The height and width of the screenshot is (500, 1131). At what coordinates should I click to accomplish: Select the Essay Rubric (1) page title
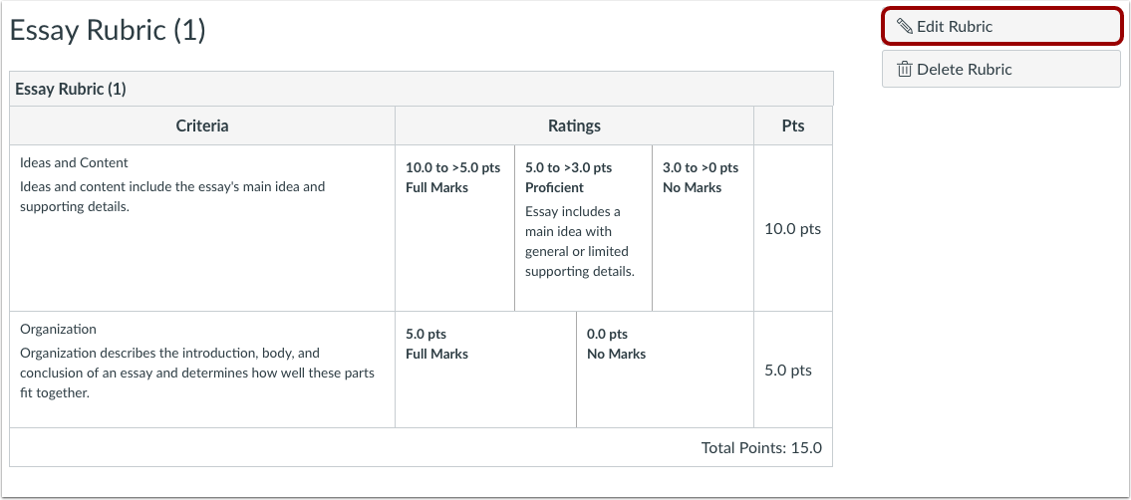(x=109, y=31)
